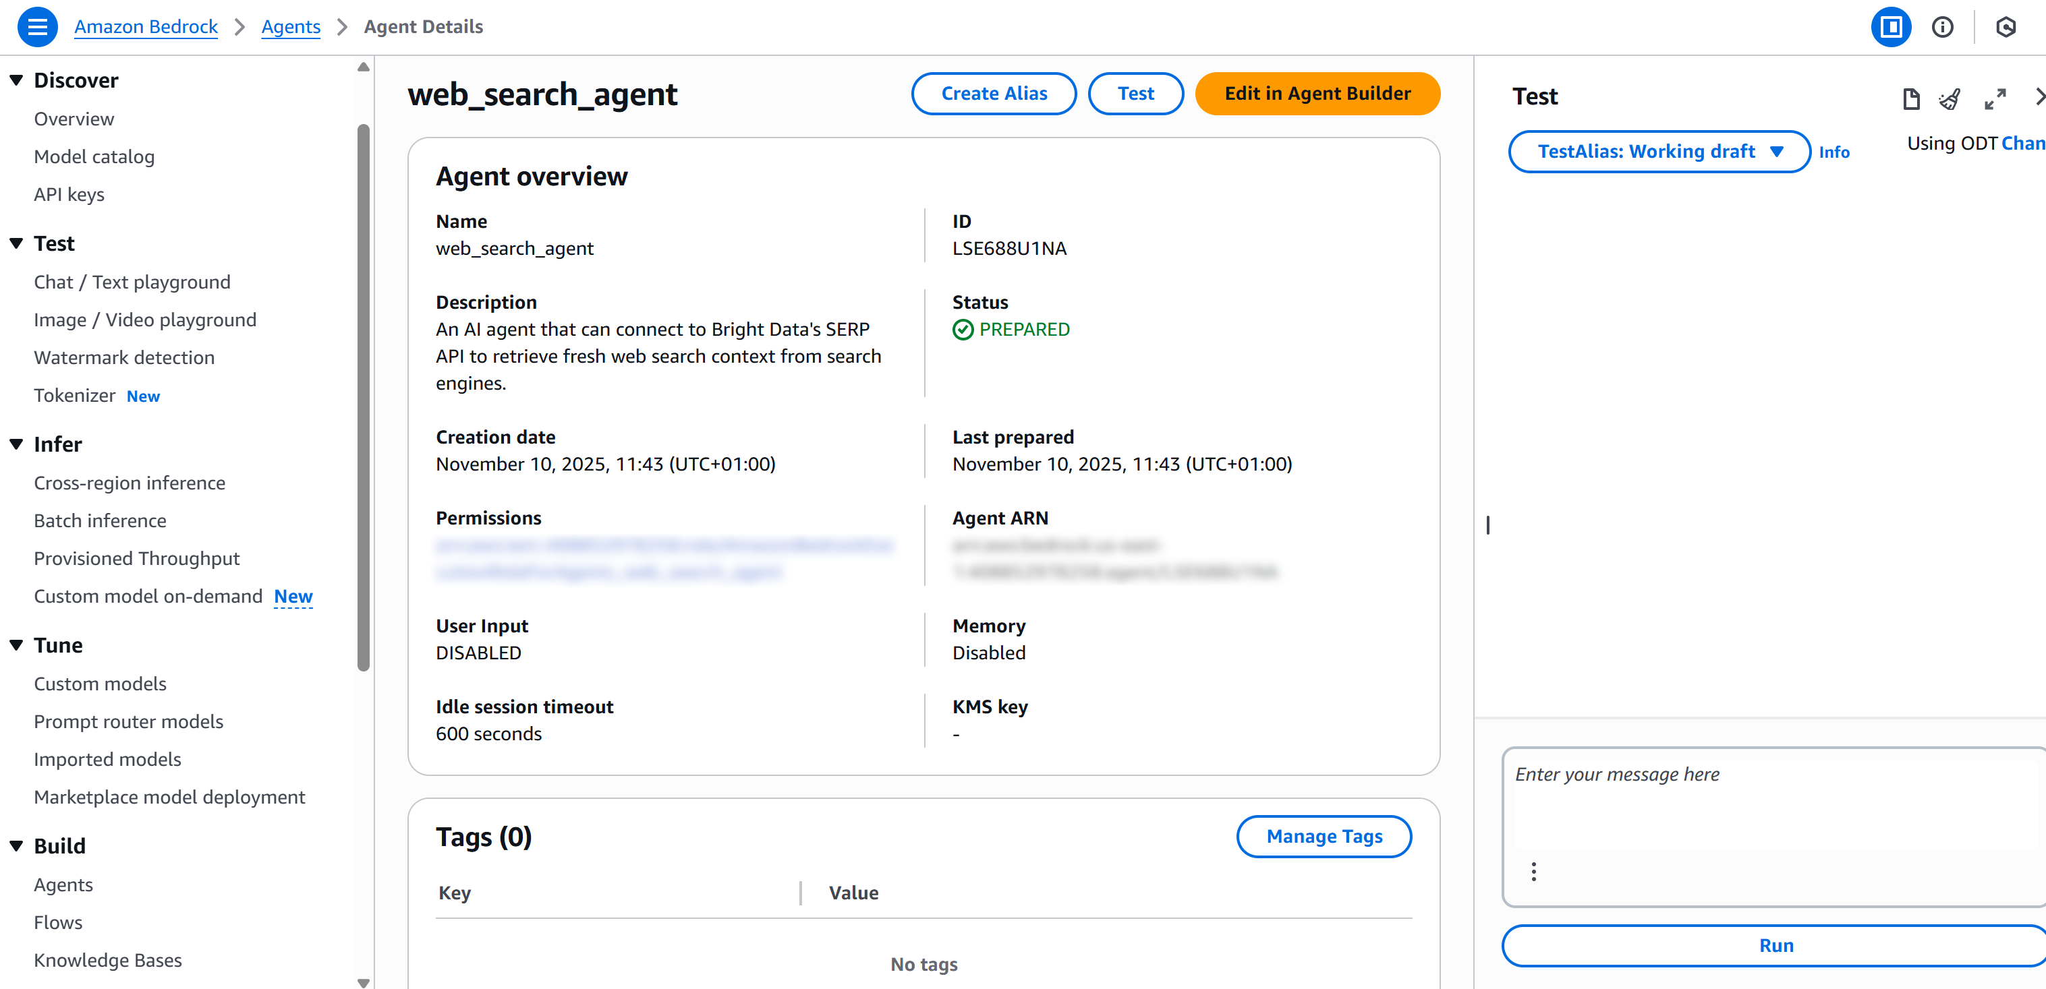
Task: Collapse the Infer section
Action: tap(17, 444)
